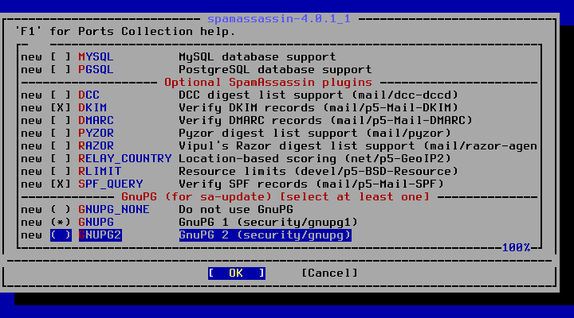574x318 pixels.
Task: Click the GNUPG2 option name
Action: (100, 235)
